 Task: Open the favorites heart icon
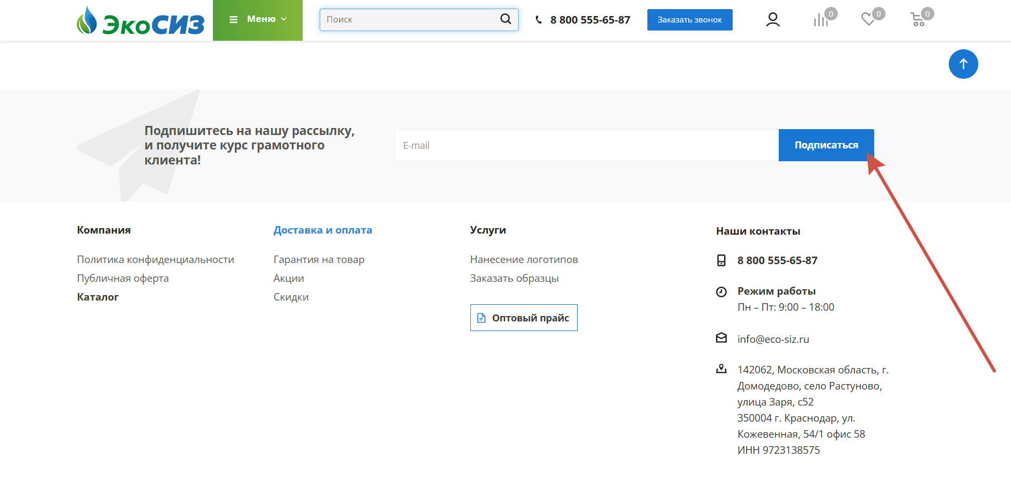868,20
